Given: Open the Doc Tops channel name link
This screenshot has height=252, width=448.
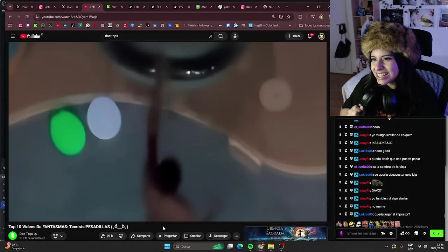Looking at the screenshot, I should 26,234.
